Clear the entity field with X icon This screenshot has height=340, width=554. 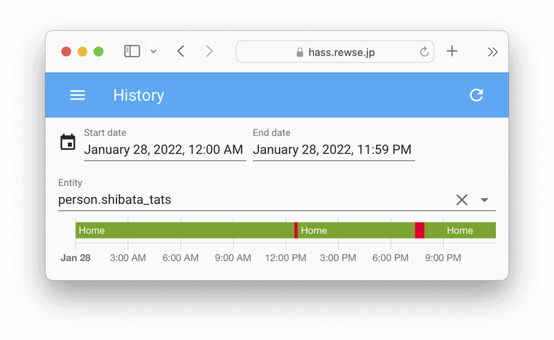(462, 200)
